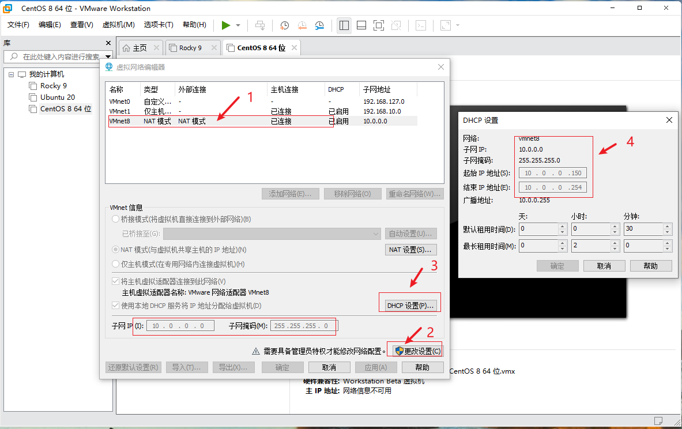Increase maximum lease days stepper
Screen dimensions: 682x429
point(563,243)
